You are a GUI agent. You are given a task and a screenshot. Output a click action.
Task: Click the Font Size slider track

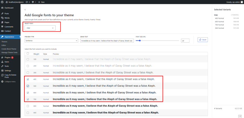tap(157, 40)
